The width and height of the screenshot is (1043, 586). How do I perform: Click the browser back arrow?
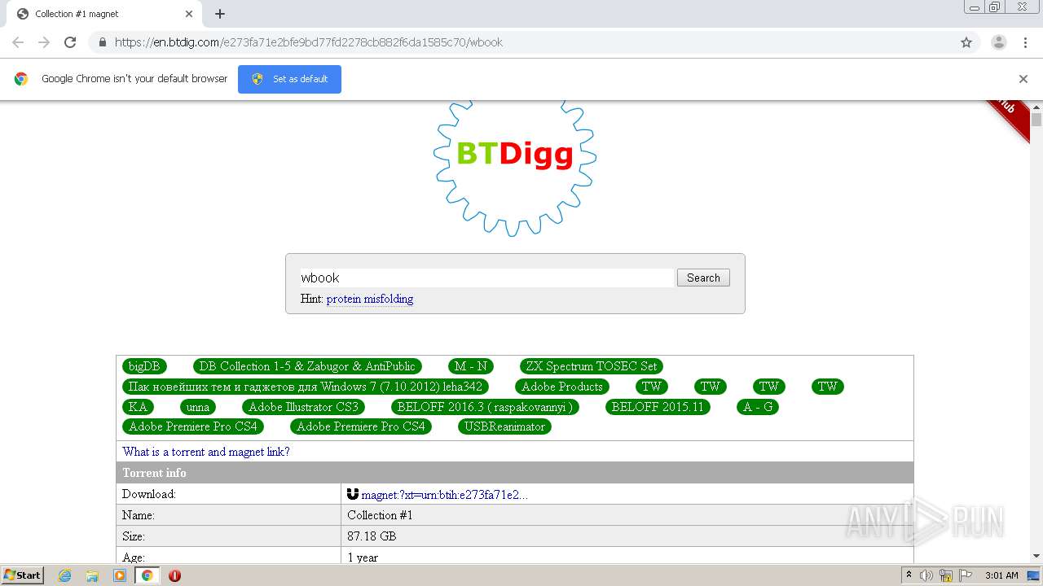[18, 42]
